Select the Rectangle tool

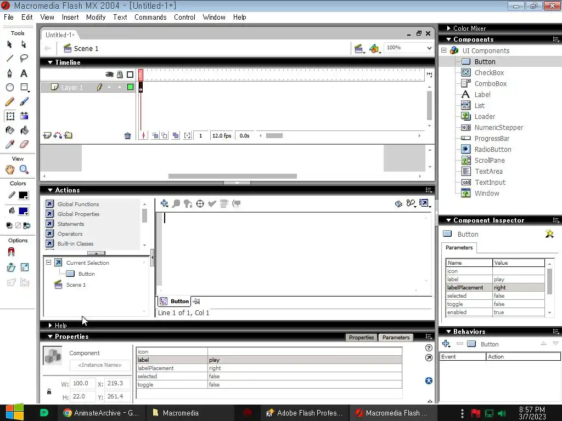click(24, 87)
